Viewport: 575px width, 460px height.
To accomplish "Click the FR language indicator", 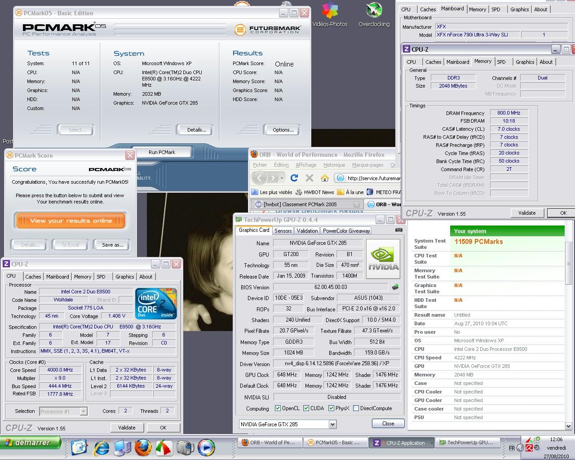I will point(512,448).
